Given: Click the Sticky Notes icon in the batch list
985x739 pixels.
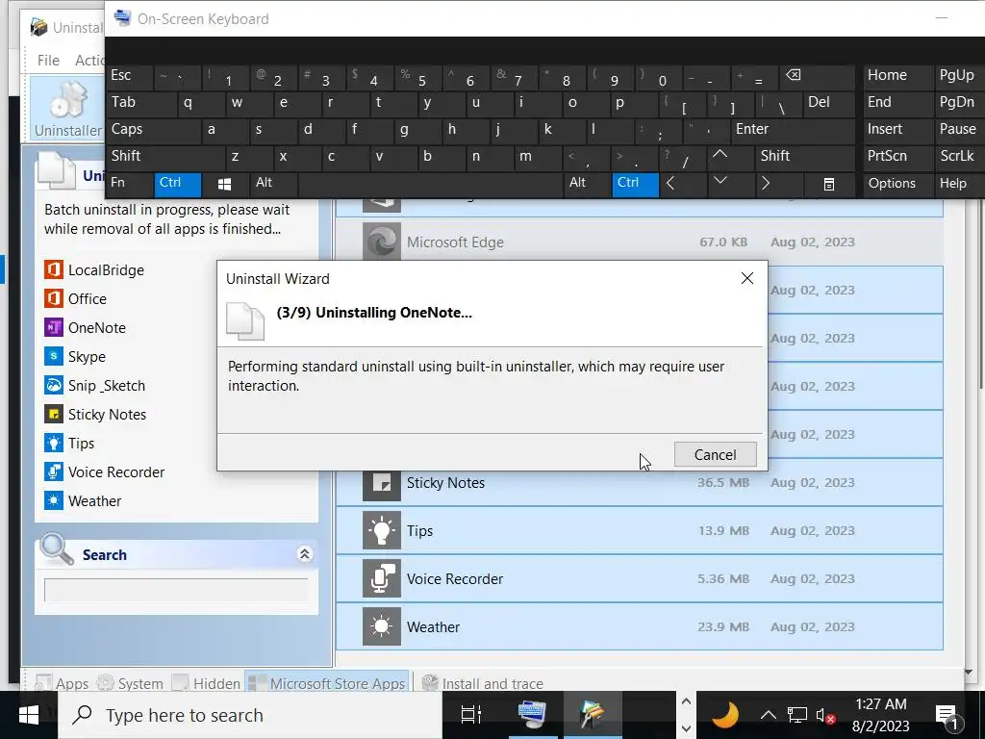Looking at the screenshot, I should click(54, 414).
